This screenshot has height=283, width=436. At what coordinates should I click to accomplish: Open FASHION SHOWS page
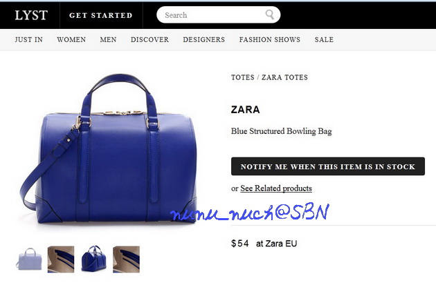270,39
